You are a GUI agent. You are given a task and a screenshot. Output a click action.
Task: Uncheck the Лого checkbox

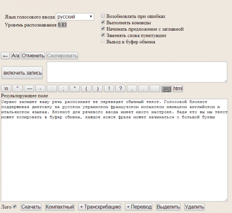[15, 206]
